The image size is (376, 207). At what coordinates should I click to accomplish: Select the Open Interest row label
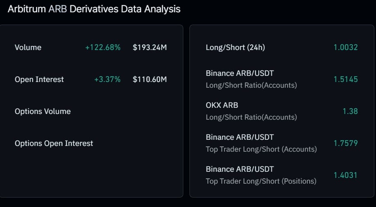point(39,79)
